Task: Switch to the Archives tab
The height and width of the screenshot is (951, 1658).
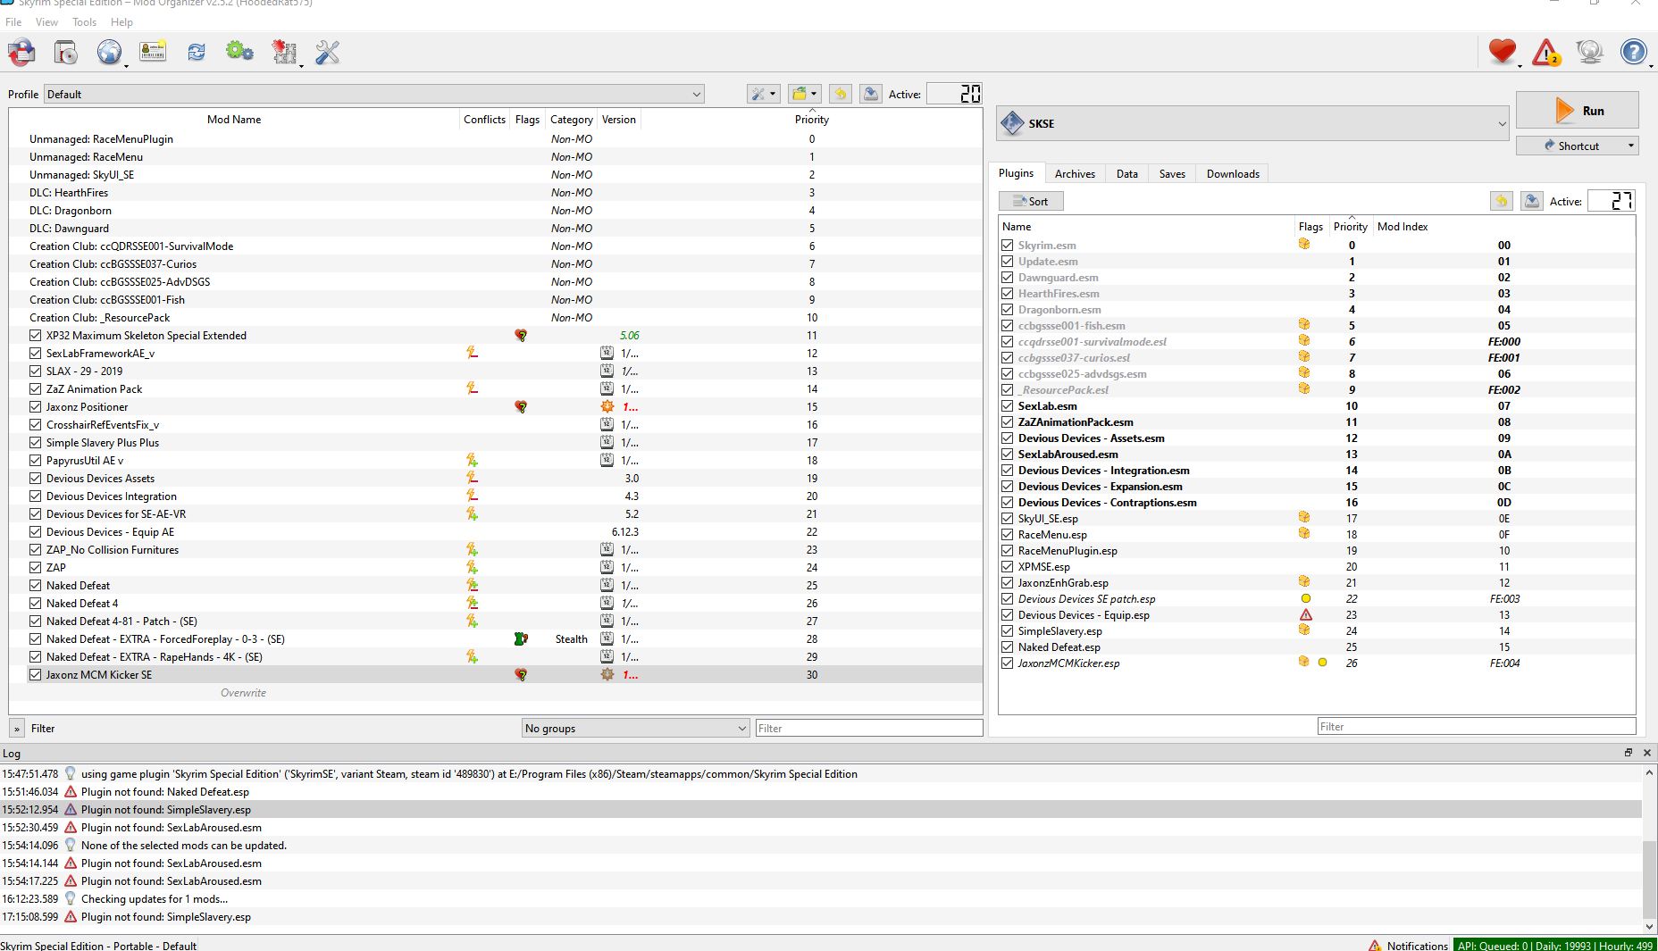Action: tap(1075, 172)
